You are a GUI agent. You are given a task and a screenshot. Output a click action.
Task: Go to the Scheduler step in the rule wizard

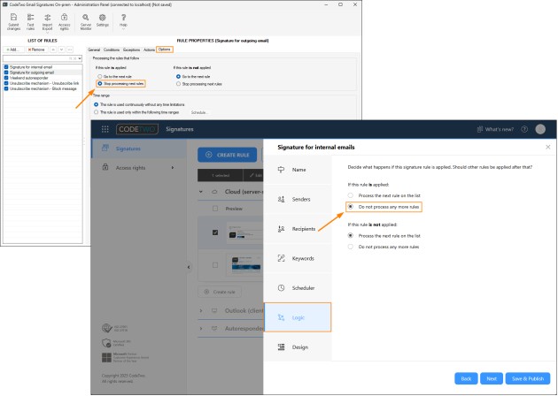298,287
